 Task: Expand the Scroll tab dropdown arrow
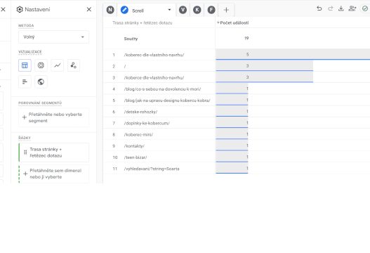pos(169,10)
